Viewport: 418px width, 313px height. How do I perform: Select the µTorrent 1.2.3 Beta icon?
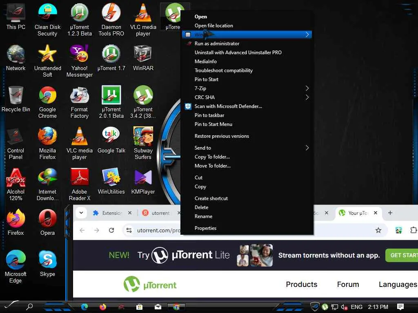[x=80, y=20]
